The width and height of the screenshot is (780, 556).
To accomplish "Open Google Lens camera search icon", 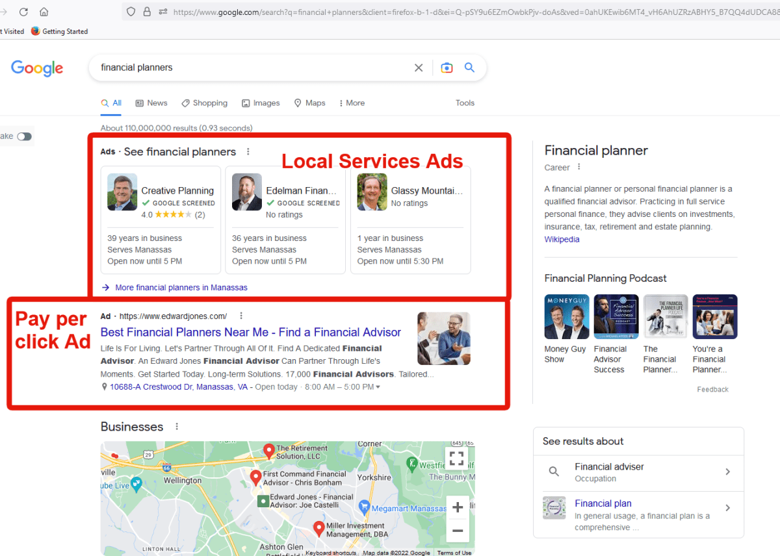I will click(x=447, y=68).
